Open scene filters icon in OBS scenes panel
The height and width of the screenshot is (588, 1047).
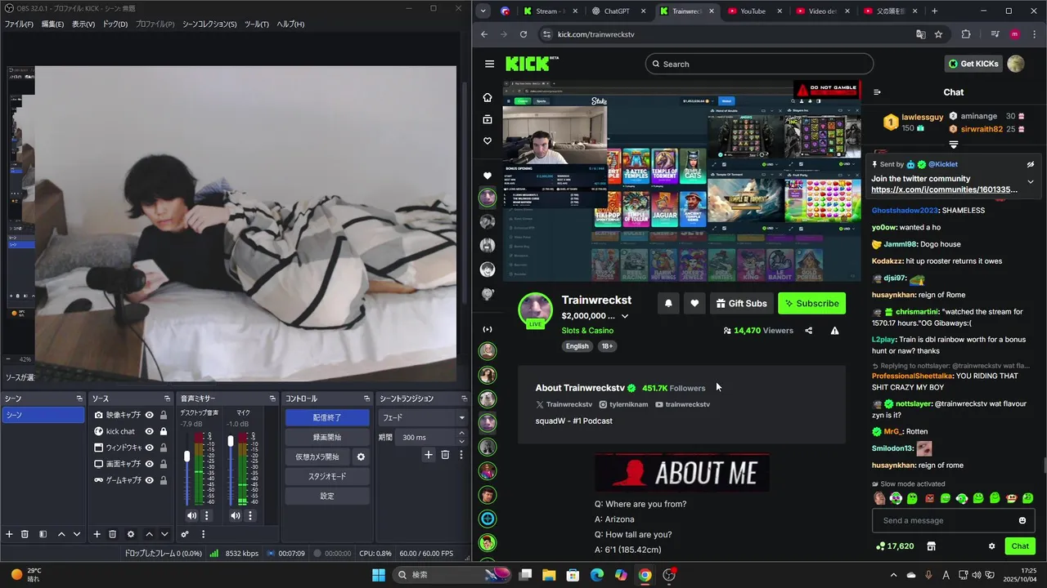click(x=42, y=534)
